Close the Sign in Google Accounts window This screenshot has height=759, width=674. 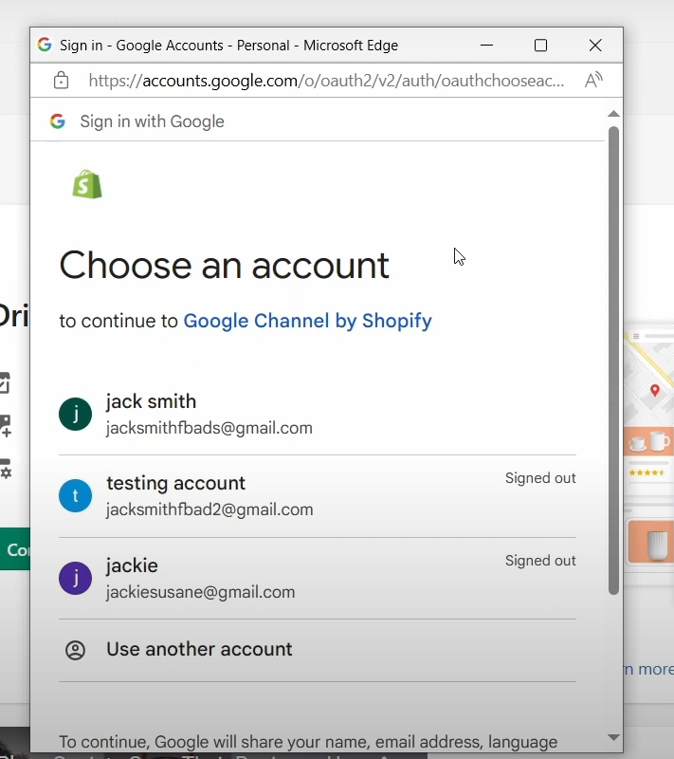point(595,46)
